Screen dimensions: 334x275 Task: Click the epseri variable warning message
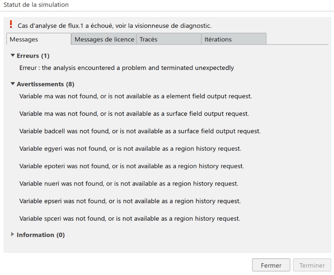coord(130,201)
